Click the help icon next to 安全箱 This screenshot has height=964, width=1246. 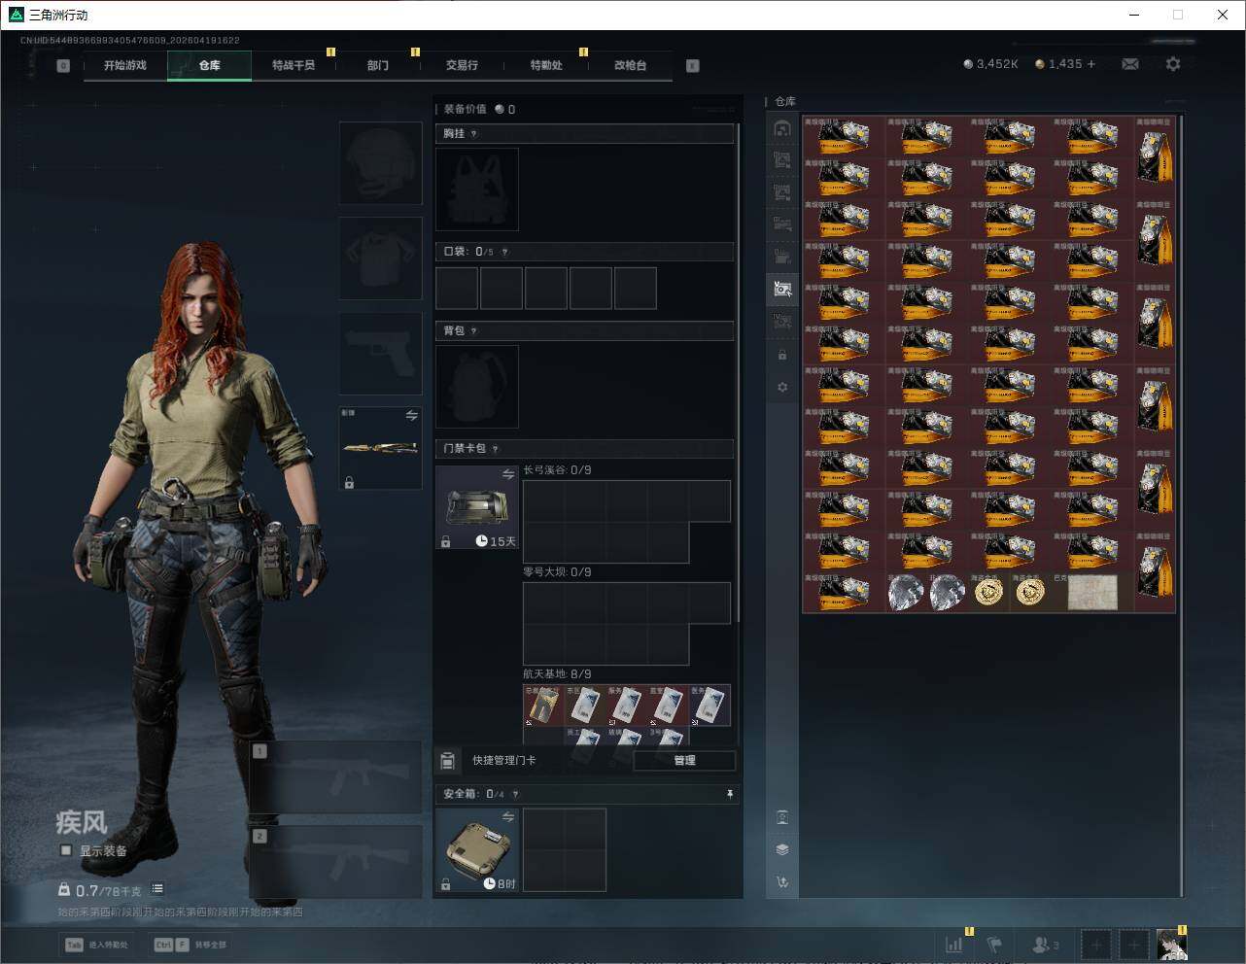point(515,794)
